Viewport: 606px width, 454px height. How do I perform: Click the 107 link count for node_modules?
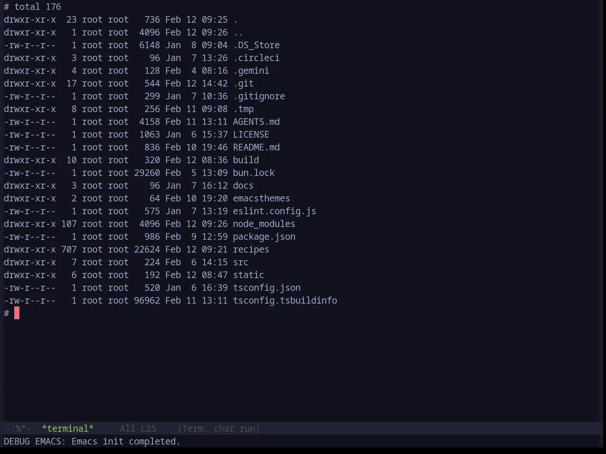(x=69, y=224)
